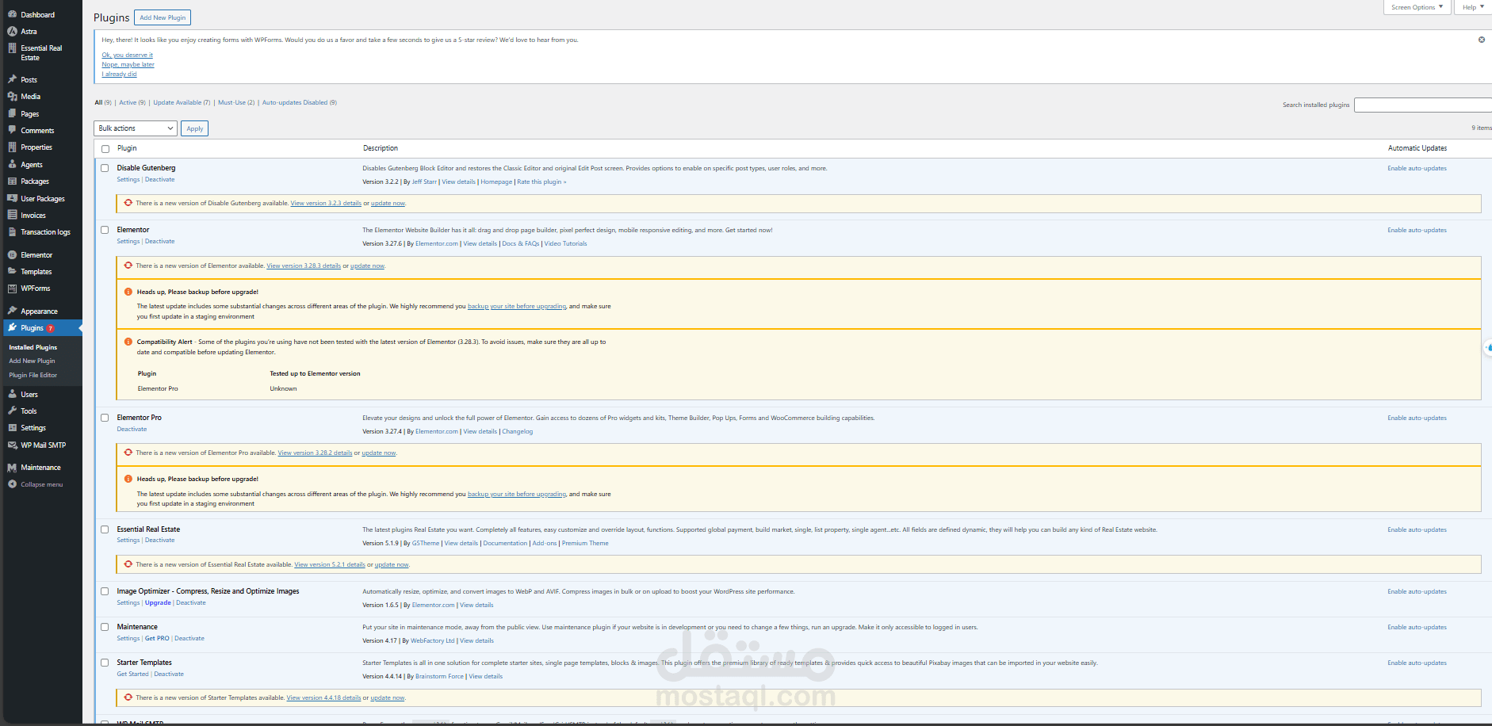Screen dimensions: 1492x726
Task: Click the Settings sidebar icon
Action: tap(12, 428)
